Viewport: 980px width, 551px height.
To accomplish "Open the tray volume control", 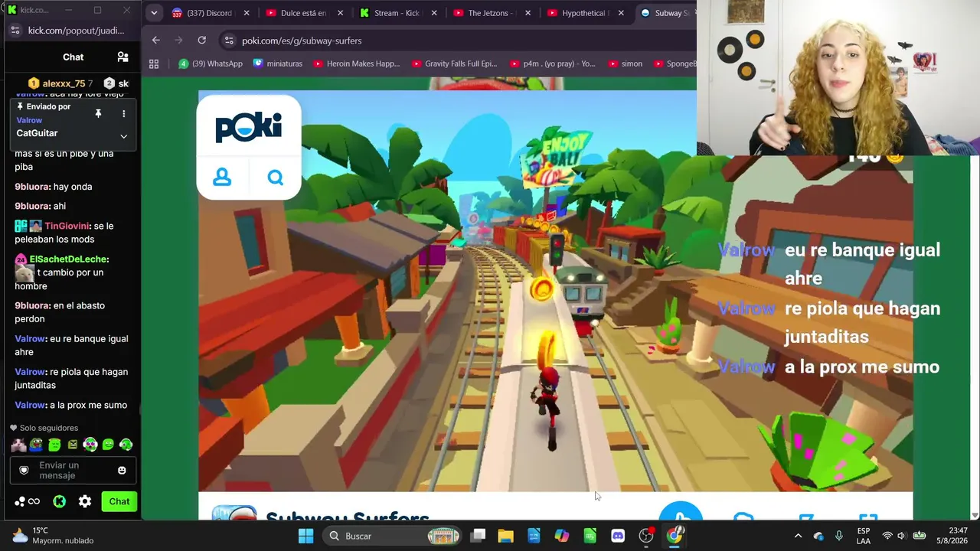I will tap(901, 536).
